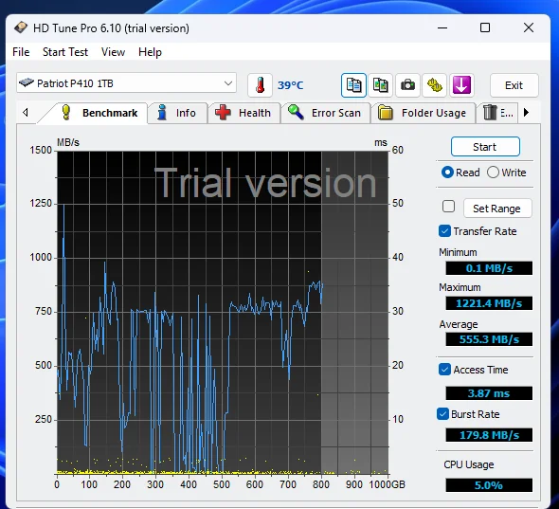Start the benchmark with Start button
Image resolution: width=559 pixels, height=509 pixels.
pyautogui.click(x=485, y=147)
